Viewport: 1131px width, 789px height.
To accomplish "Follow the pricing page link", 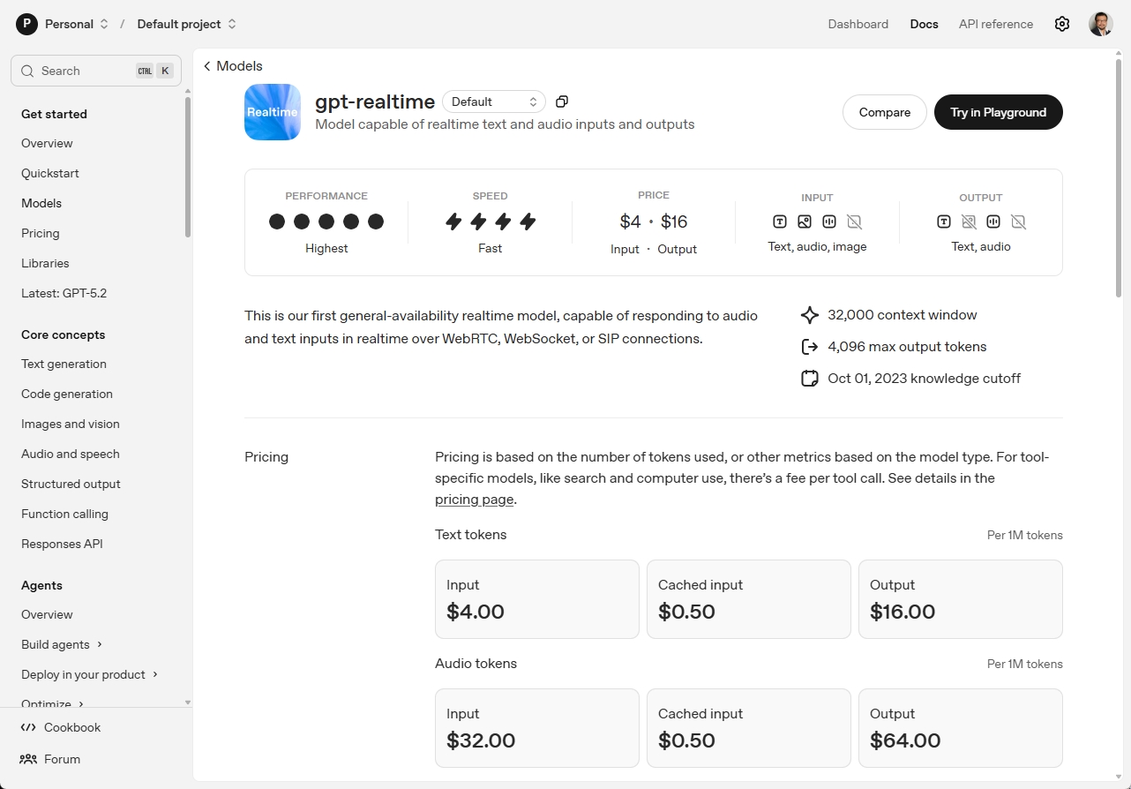I will [x=474, y=500].
